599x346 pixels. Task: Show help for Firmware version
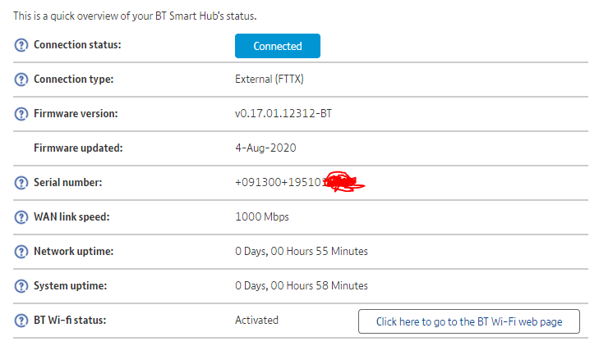(21, 114)
